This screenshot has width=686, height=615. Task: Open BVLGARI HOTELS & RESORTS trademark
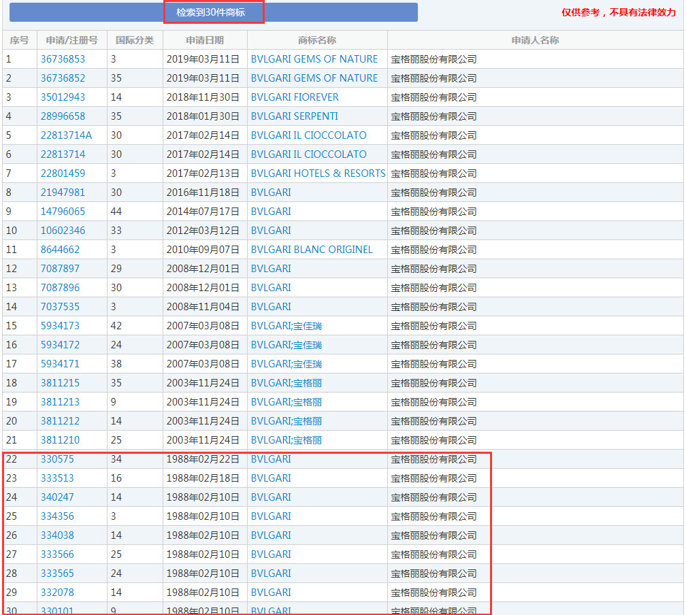[x=318, y=173]
